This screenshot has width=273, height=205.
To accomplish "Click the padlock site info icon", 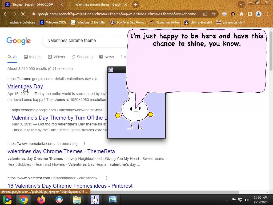I will tap(34, 14).
